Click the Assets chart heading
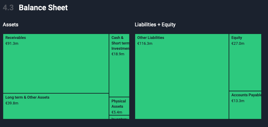 11,25
